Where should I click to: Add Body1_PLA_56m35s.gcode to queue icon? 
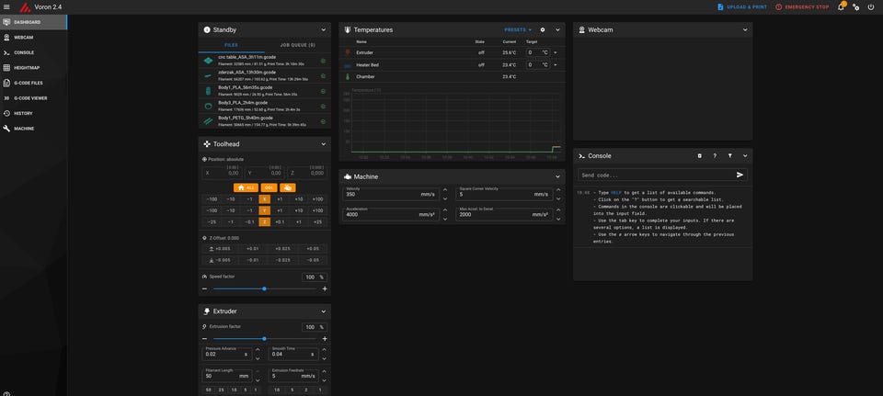click(x=323, y=91)
